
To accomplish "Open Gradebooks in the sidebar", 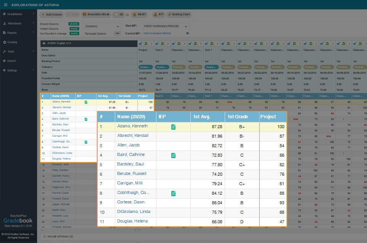I will (x=14, y=14).
